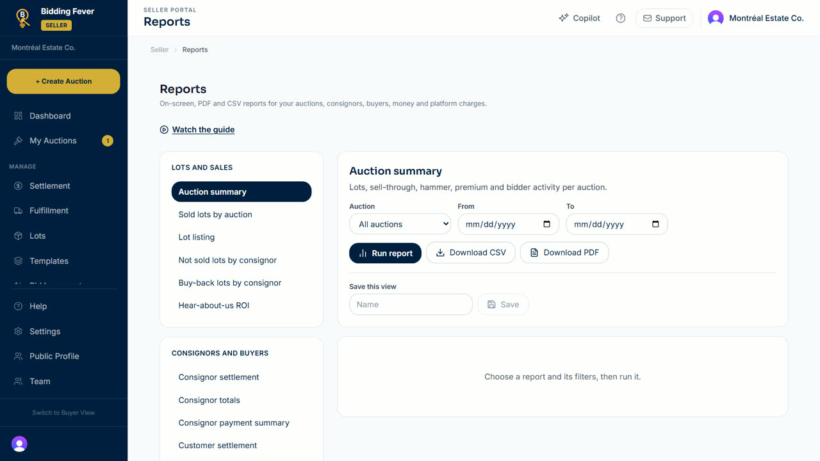Click the Save view button
The width and height of the screenshot is (820, 461).
tap(503, 305)
